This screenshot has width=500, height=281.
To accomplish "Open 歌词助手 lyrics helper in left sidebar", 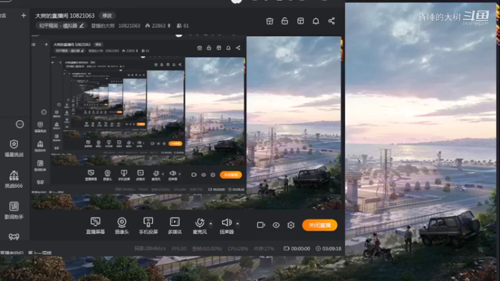I will (x=14, y=210).
